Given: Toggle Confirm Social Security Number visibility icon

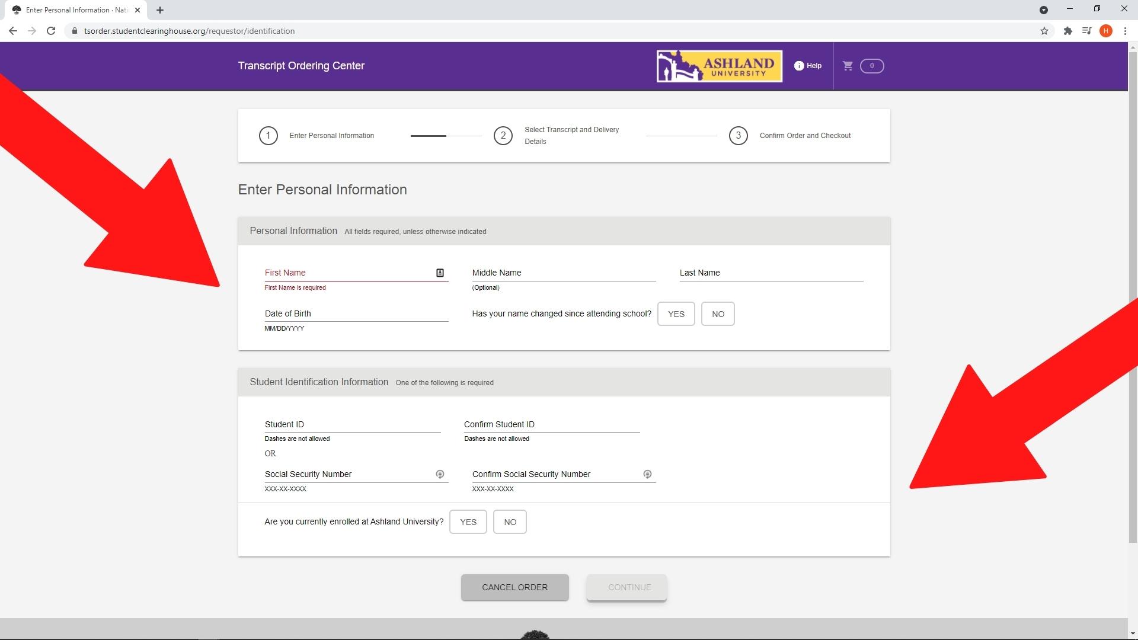Looking at the screenshot, I should tap(647, 474).
